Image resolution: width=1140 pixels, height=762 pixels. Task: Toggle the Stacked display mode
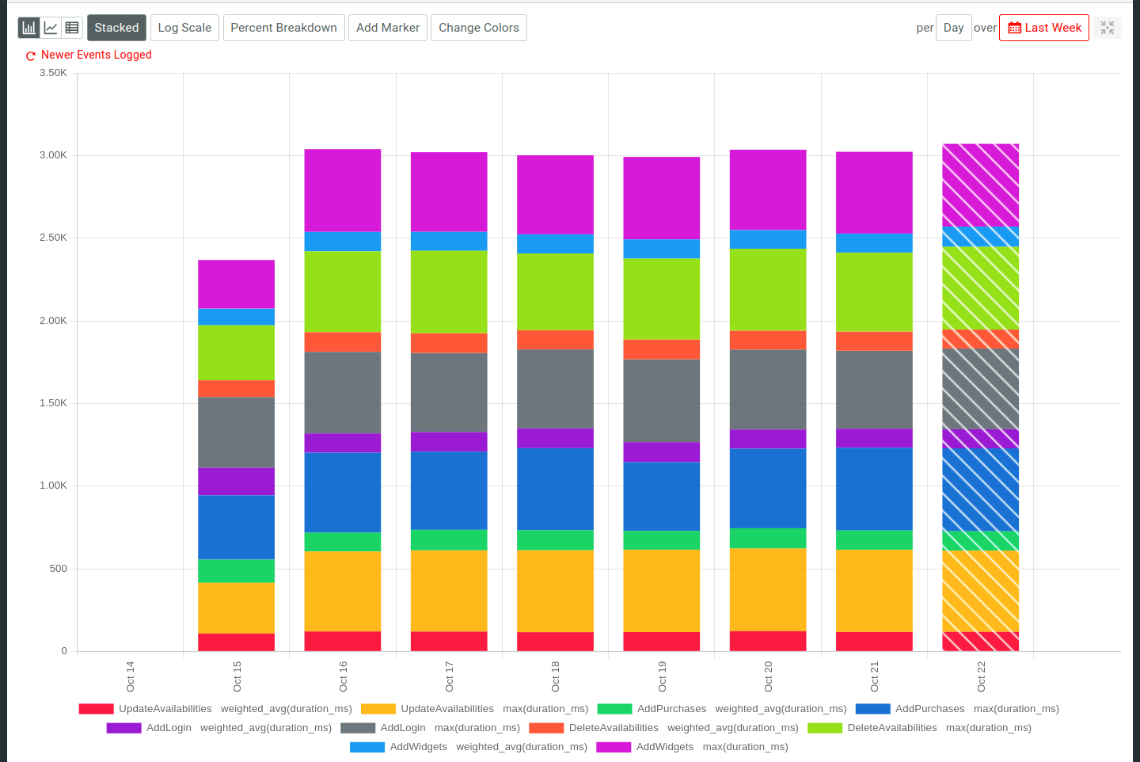click(x=116, y=27)
